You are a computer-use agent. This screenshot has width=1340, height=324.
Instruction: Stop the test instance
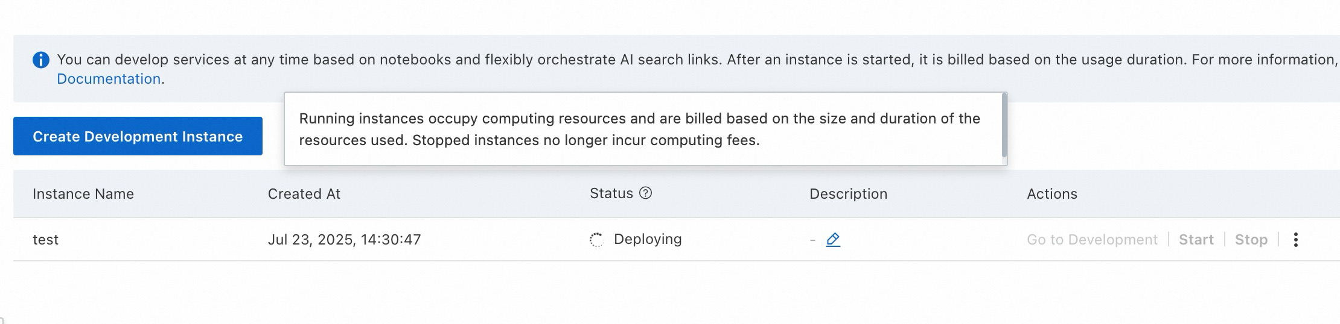coord(1251,240)
